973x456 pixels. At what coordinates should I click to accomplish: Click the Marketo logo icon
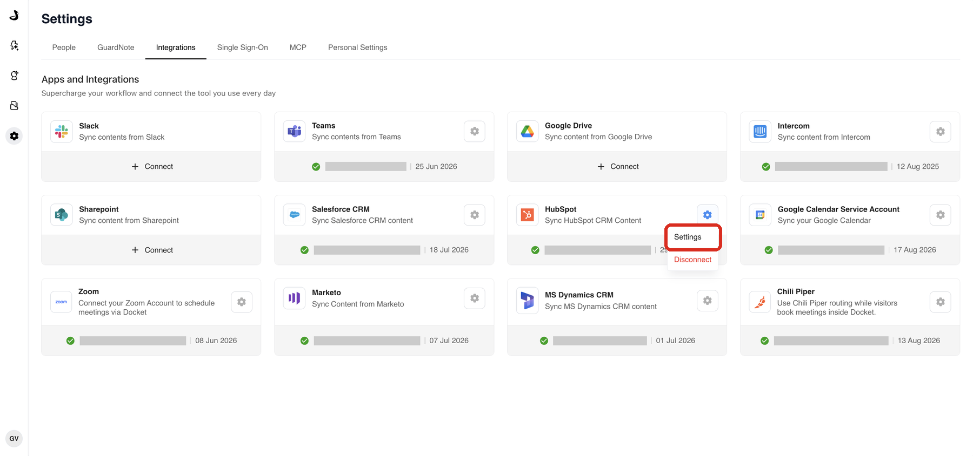click(295, 298)
